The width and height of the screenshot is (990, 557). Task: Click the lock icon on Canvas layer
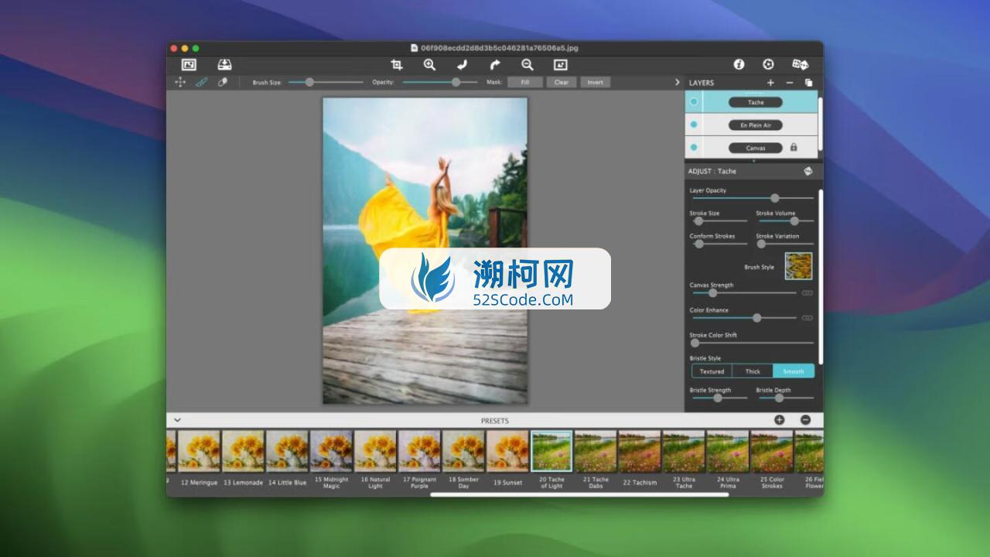(x=794, y=147)
